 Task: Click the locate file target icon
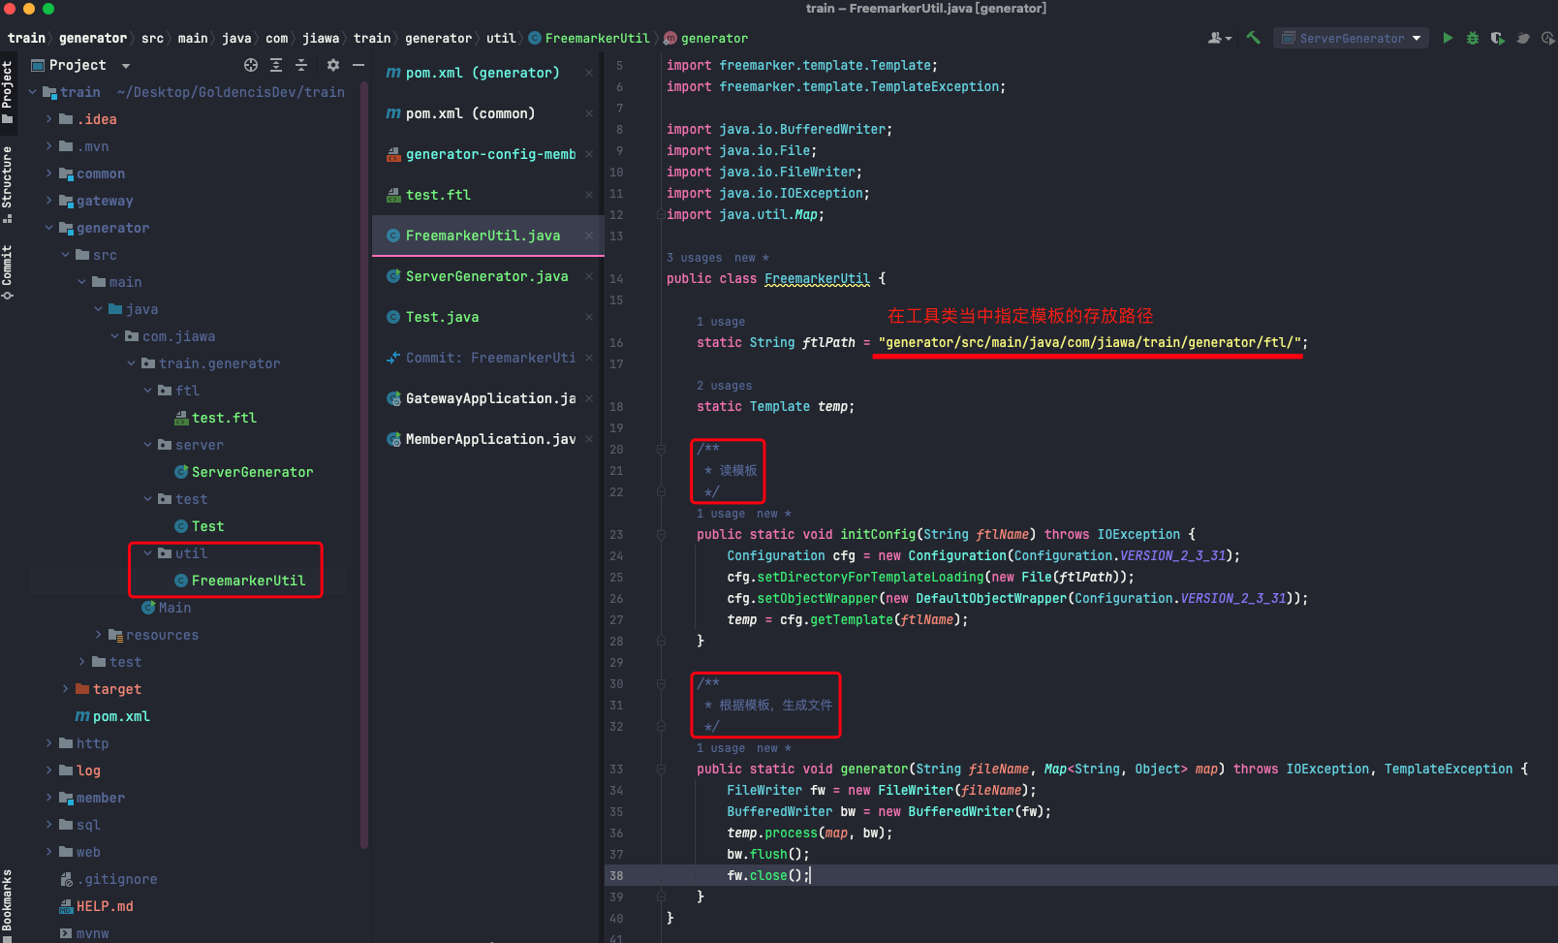coord(251,65)
